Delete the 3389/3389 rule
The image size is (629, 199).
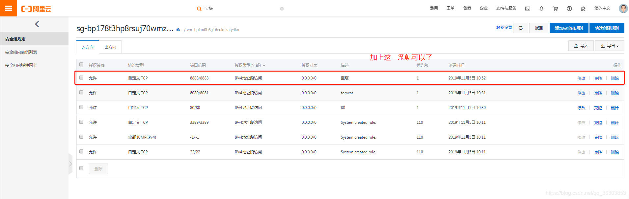tap(615, 122)
